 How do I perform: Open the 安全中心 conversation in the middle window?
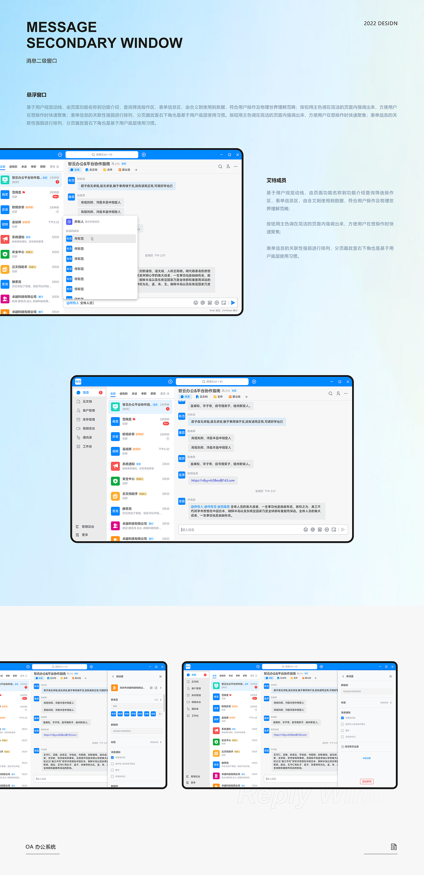click(140, 481)
